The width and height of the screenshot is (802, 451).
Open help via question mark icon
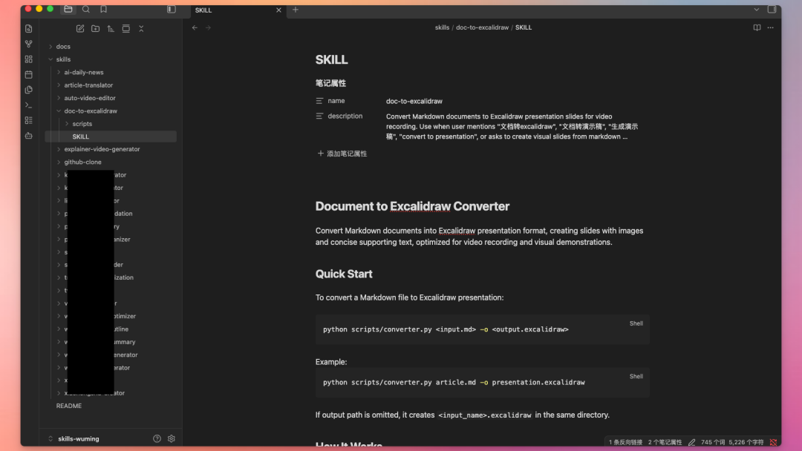point(157,438)
